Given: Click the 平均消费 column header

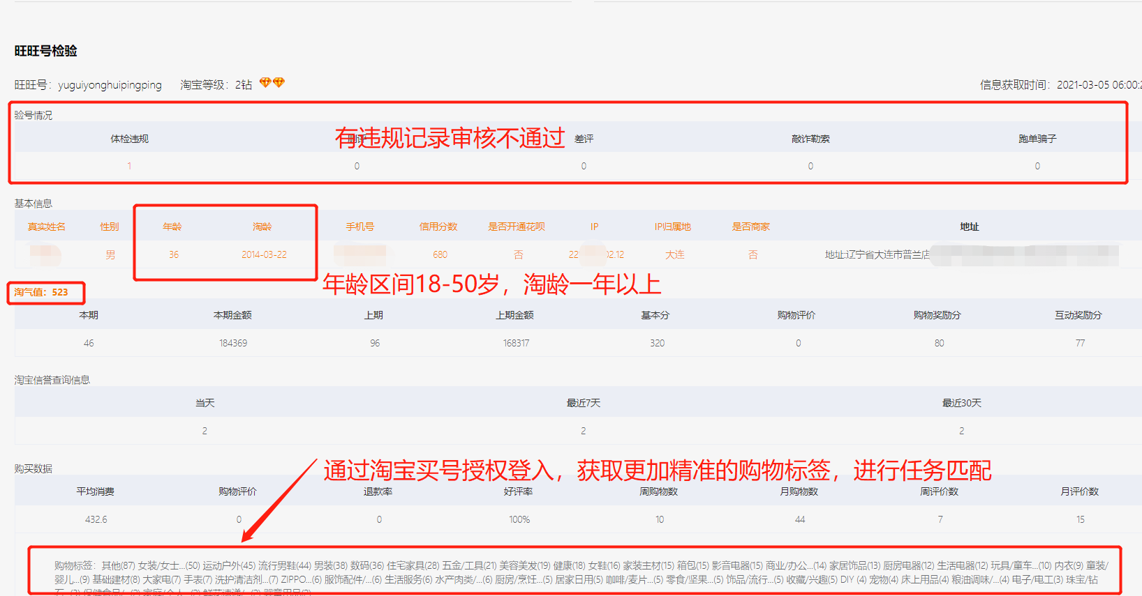Looking at the screenshot, I should tap(96, 491).
